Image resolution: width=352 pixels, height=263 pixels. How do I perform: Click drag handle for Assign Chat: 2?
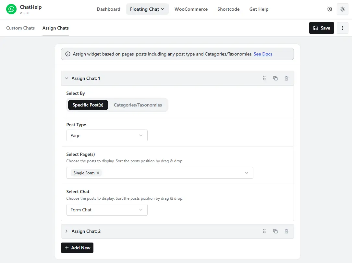coord(264,231)
